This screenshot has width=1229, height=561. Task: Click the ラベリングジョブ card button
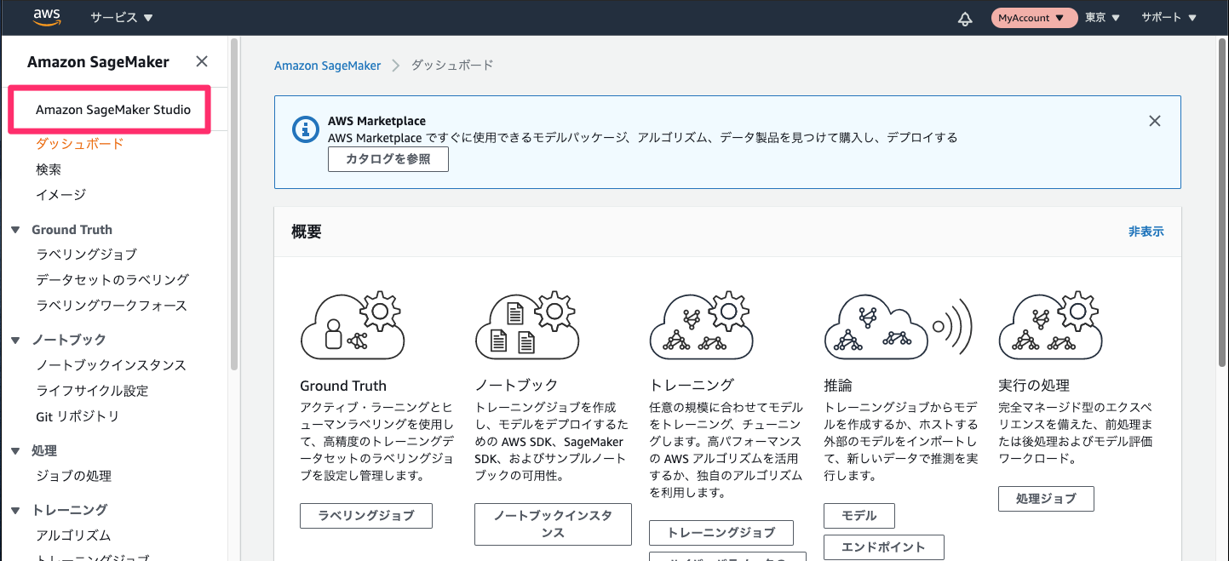(x=366, y=516)
